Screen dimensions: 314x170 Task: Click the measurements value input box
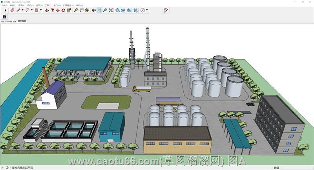pos(297,168)
